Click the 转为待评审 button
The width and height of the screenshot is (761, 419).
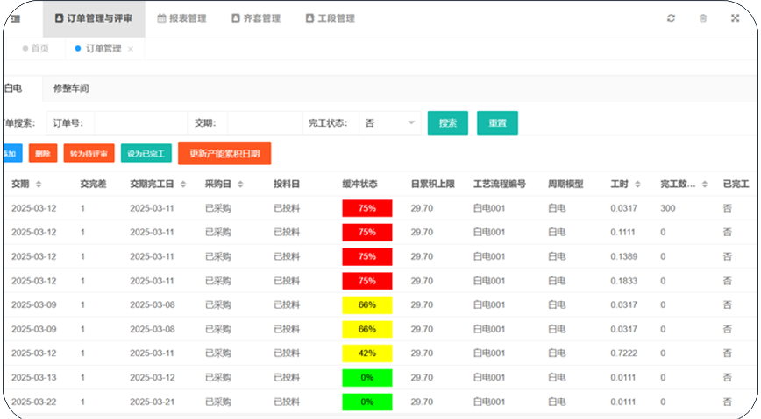(x=89, y=154)
